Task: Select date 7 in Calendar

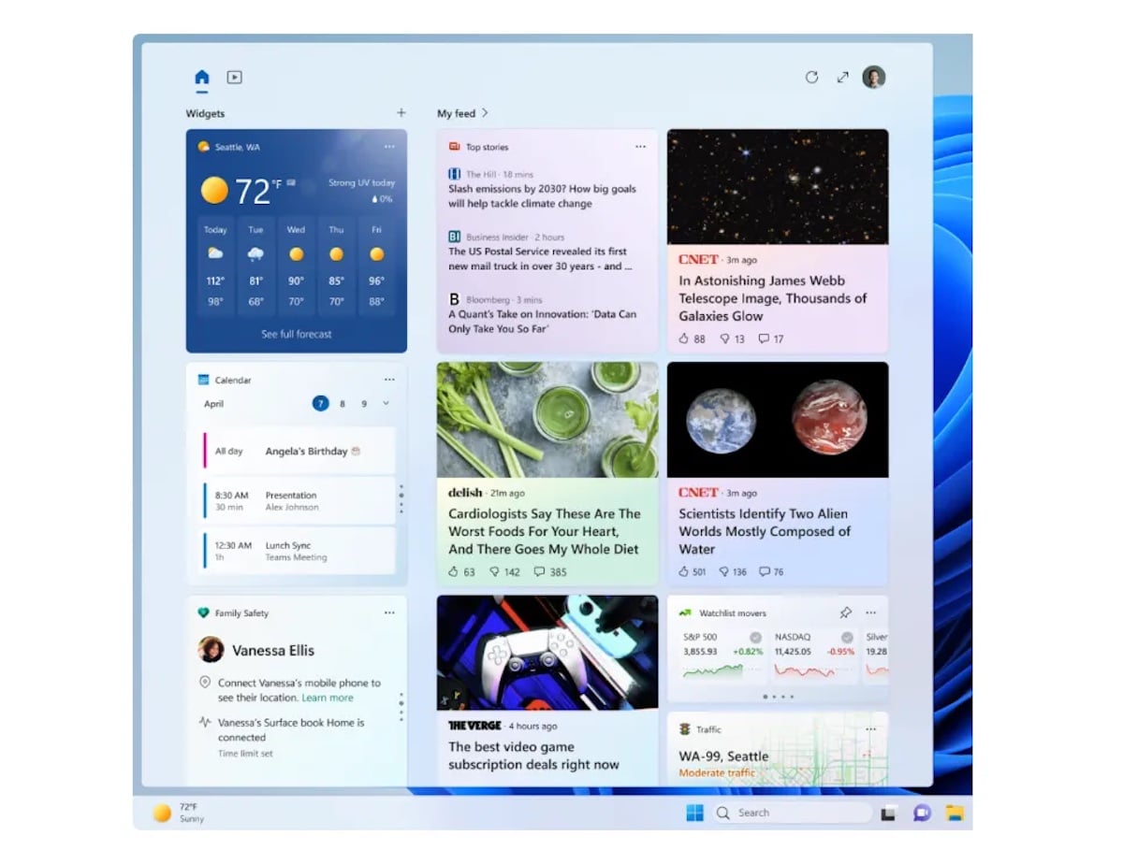Action: (x=321, y=404)
